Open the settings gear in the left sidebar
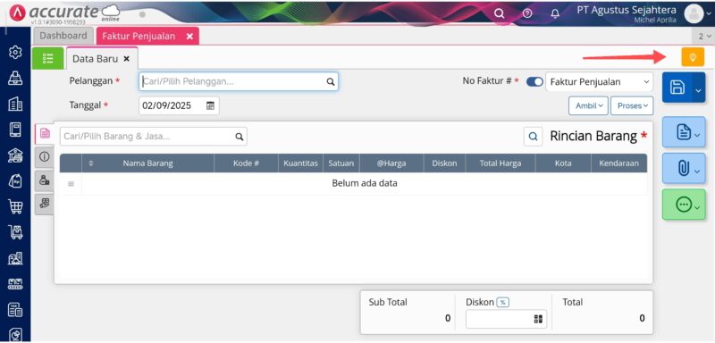Screen dimensions: 715x343 [15, 53]
